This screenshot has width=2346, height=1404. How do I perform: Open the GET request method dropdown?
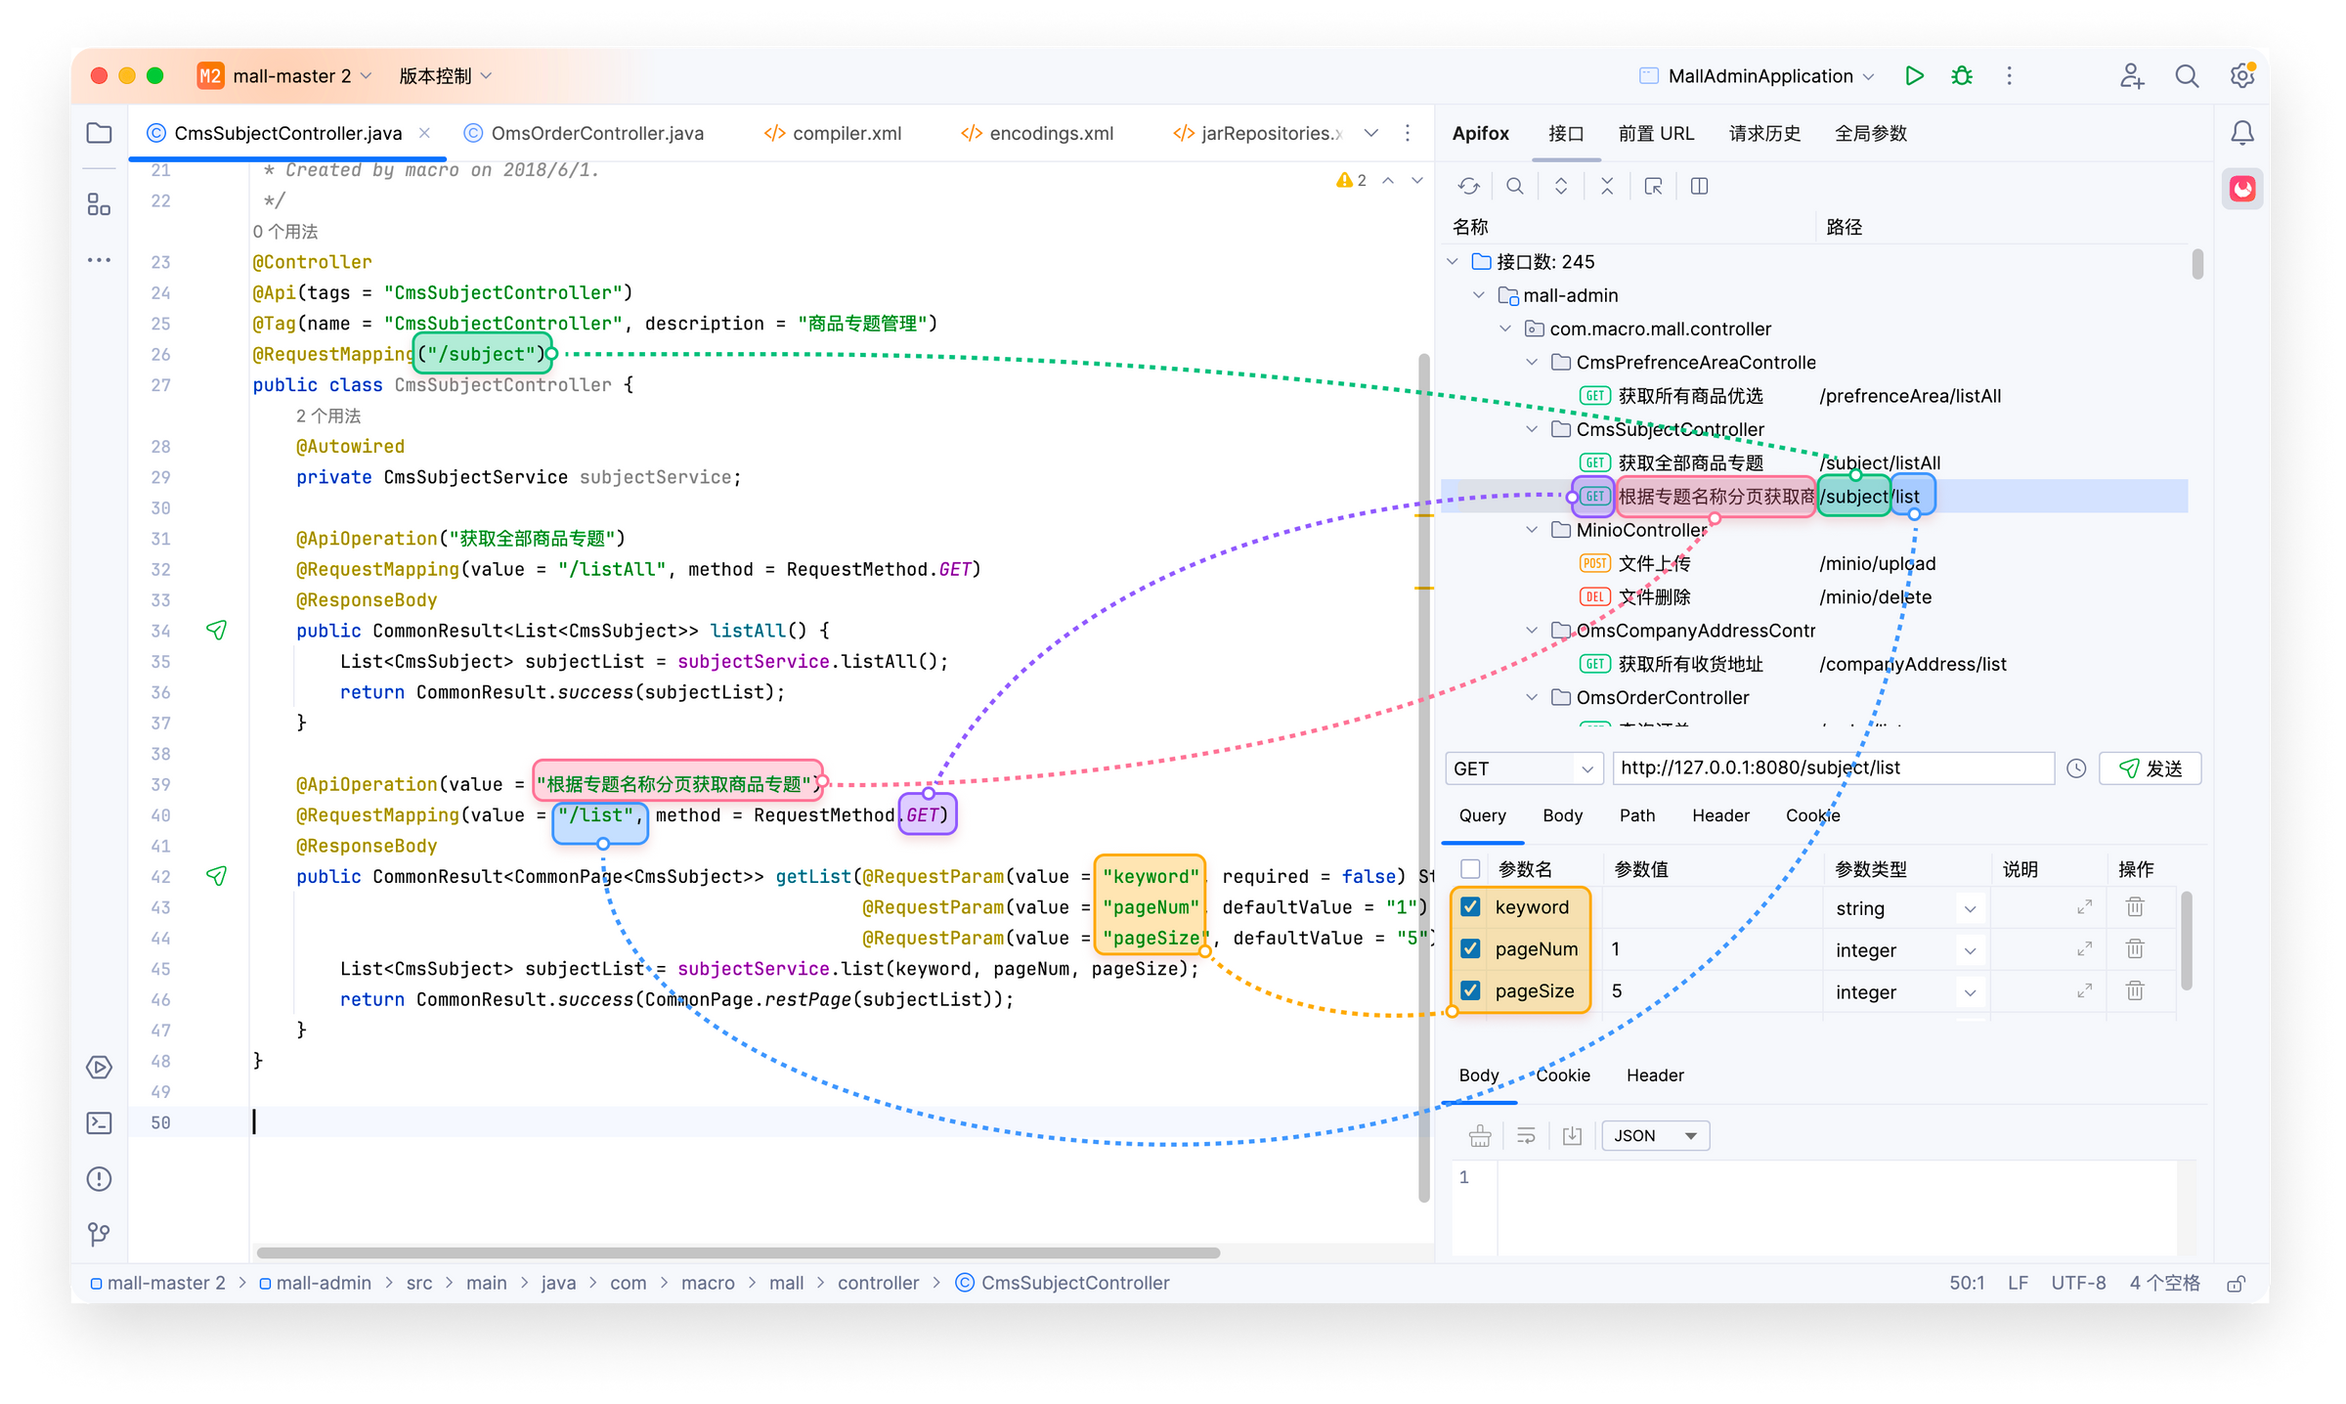point(1523,768)
